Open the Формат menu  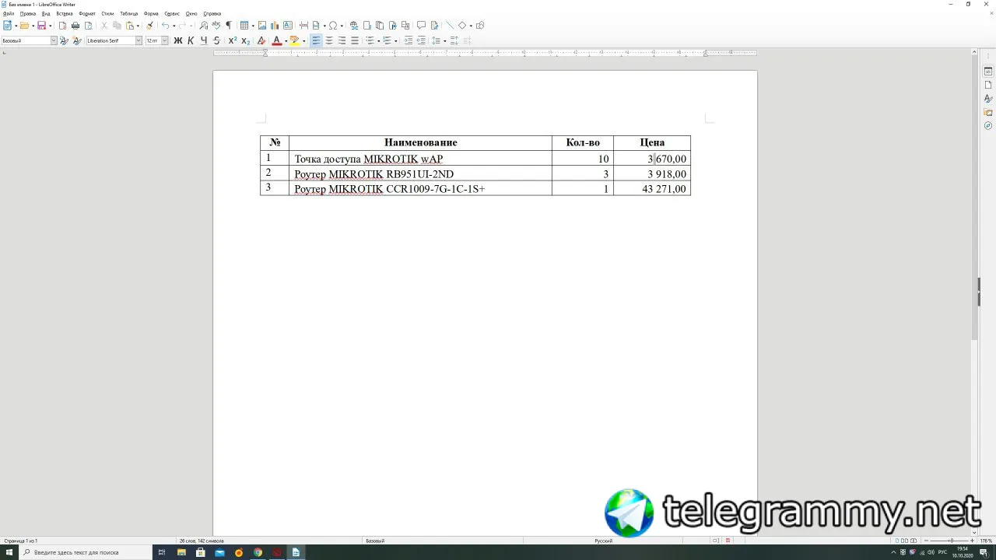pos(87,13)
